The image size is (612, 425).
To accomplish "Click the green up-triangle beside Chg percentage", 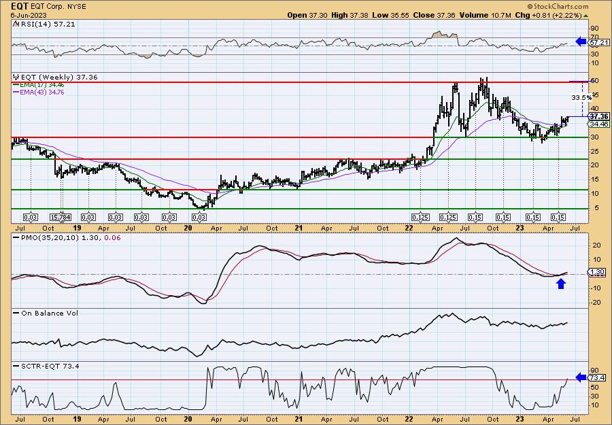I will (x=585, y=16).
